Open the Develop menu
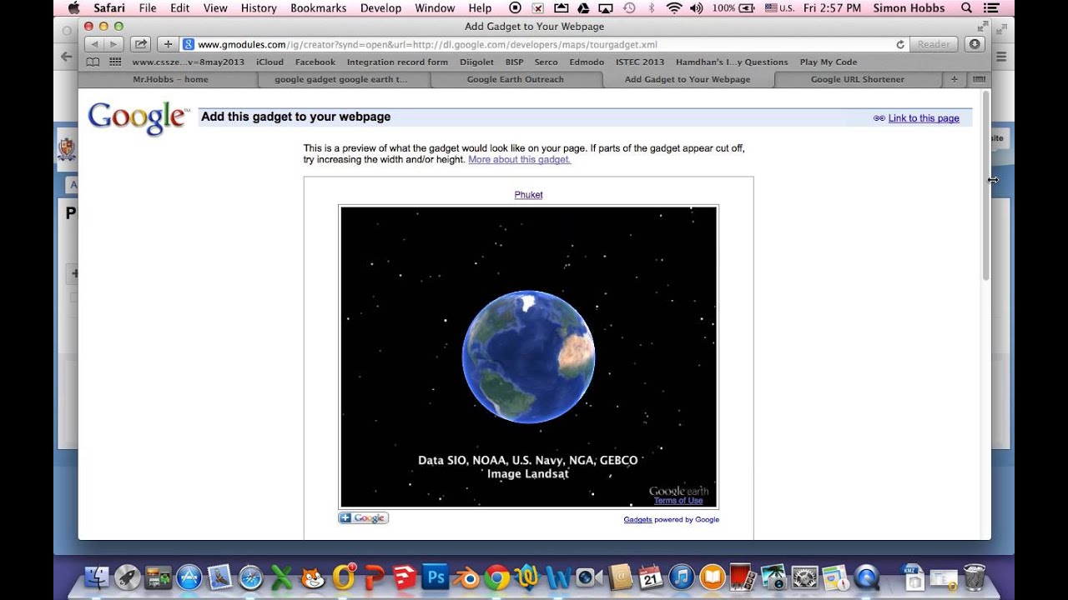The image size is (1068, 600). tap(379, 8)
